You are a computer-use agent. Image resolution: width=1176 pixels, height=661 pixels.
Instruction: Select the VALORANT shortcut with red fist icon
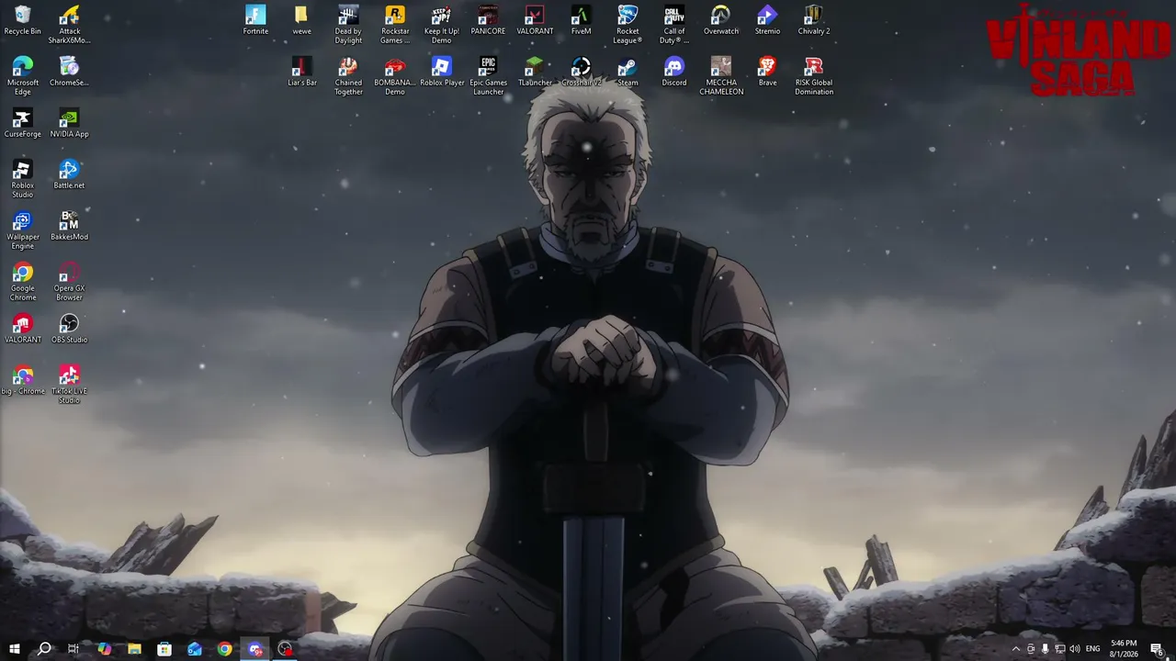pos(23,329)
